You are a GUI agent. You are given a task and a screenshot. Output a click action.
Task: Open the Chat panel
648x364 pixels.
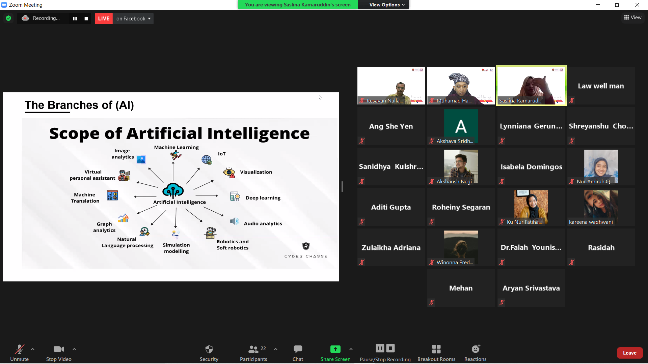[x=298, y=353]
